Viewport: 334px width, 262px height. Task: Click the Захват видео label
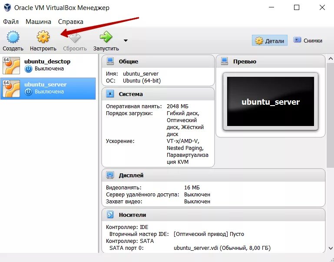coord(124,202)
